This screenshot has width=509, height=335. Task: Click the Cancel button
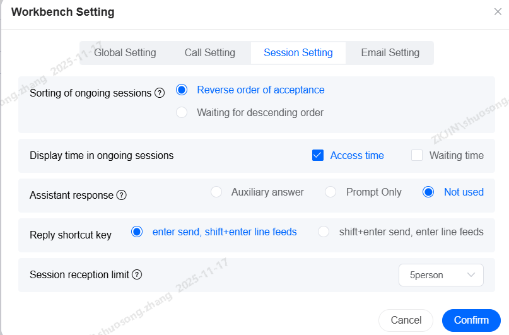pos(406,320)
